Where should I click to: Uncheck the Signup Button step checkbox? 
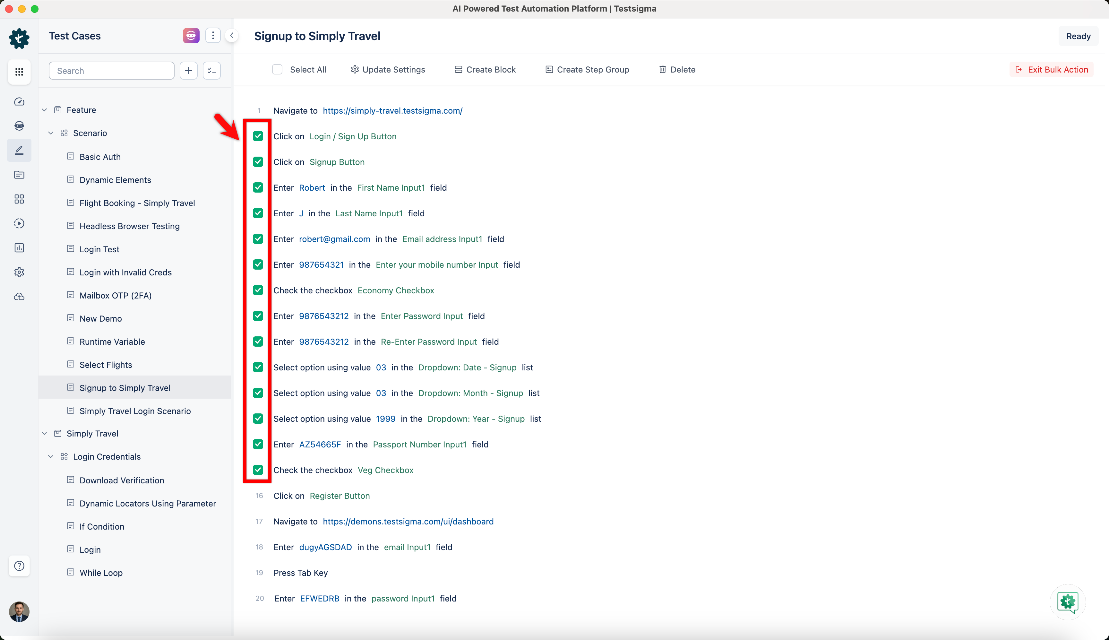click(258, 162)
